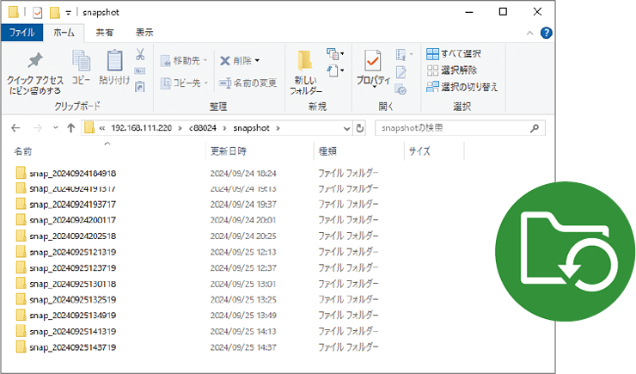Expand address bar history dropdown

347,129
